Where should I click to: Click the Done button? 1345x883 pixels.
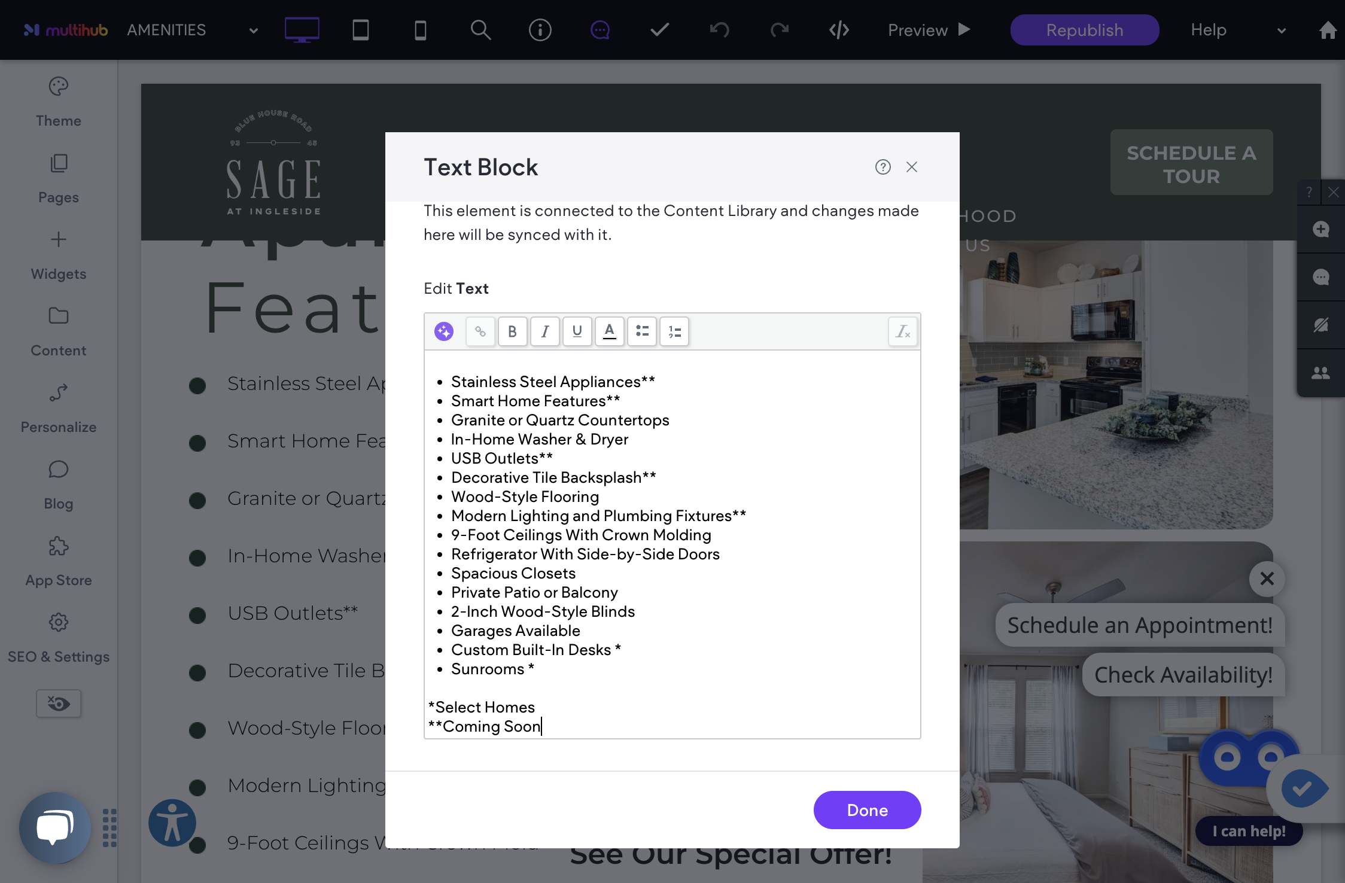coord(868,810)
